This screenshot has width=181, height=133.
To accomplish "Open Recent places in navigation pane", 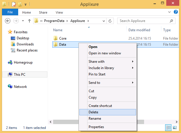I will point(27,50).
